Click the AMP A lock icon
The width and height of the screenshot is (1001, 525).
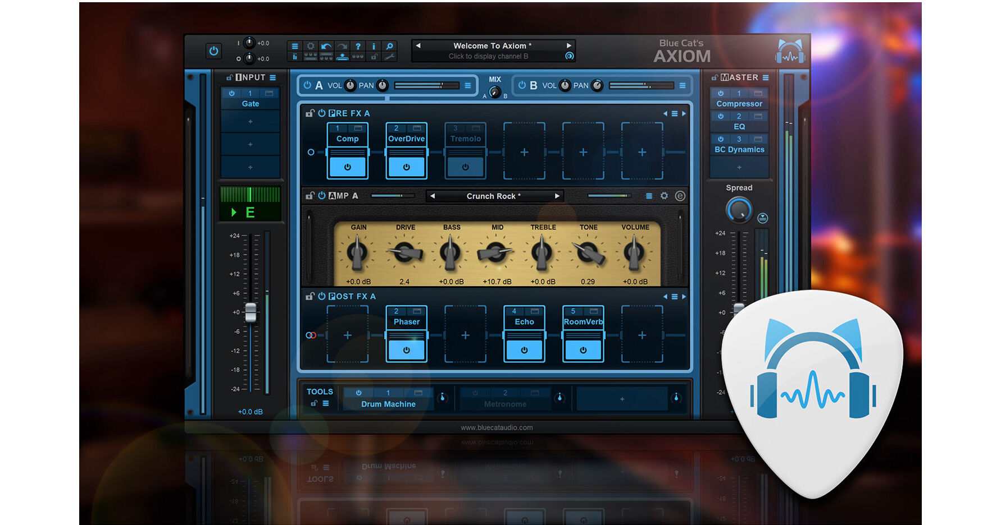pyautogui.click(x=310, y=196)
